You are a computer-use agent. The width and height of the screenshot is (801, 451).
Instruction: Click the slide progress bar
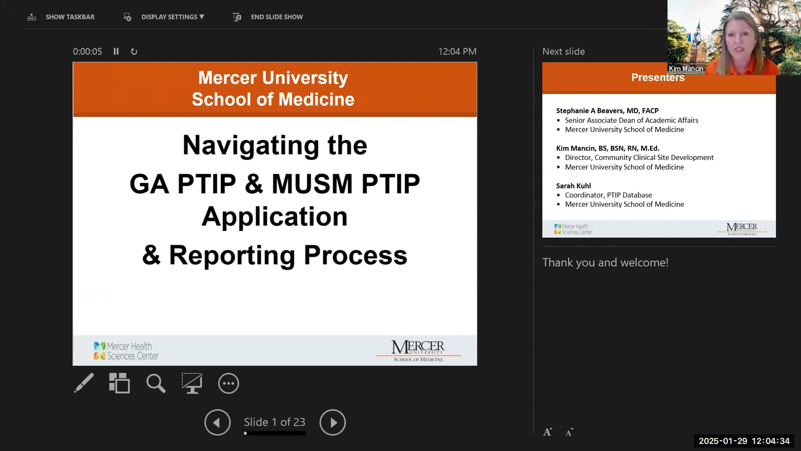(275, 433)
